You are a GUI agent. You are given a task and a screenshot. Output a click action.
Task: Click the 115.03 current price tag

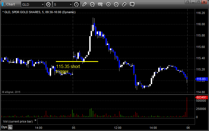[x=201, y=79]
